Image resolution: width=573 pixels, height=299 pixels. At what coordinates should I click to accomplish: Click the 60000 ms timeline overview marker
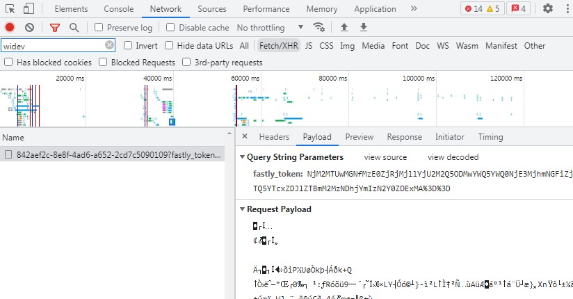(245, 78)
